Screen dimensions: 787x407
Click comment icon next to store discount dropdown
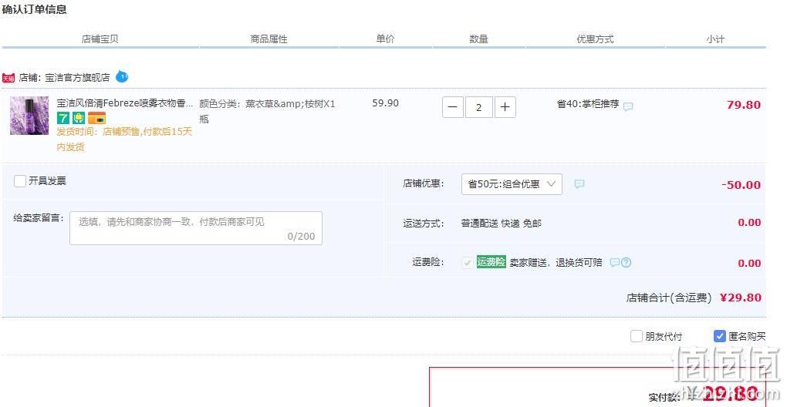pyautogui.click(x=579, y=184)
